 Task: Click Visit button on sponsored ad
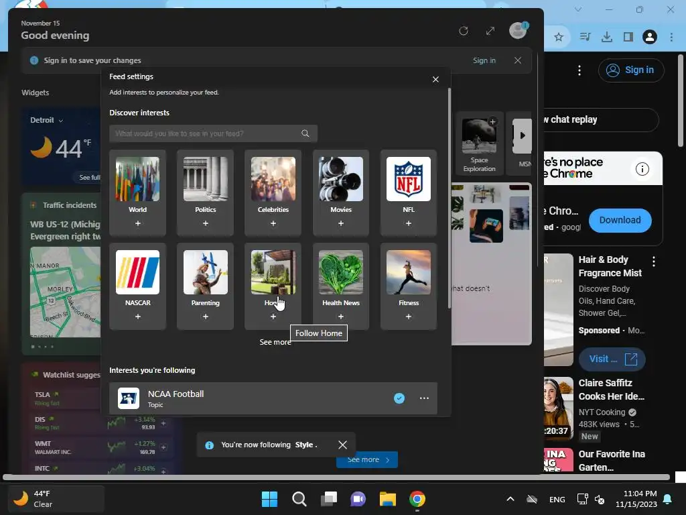612,359
